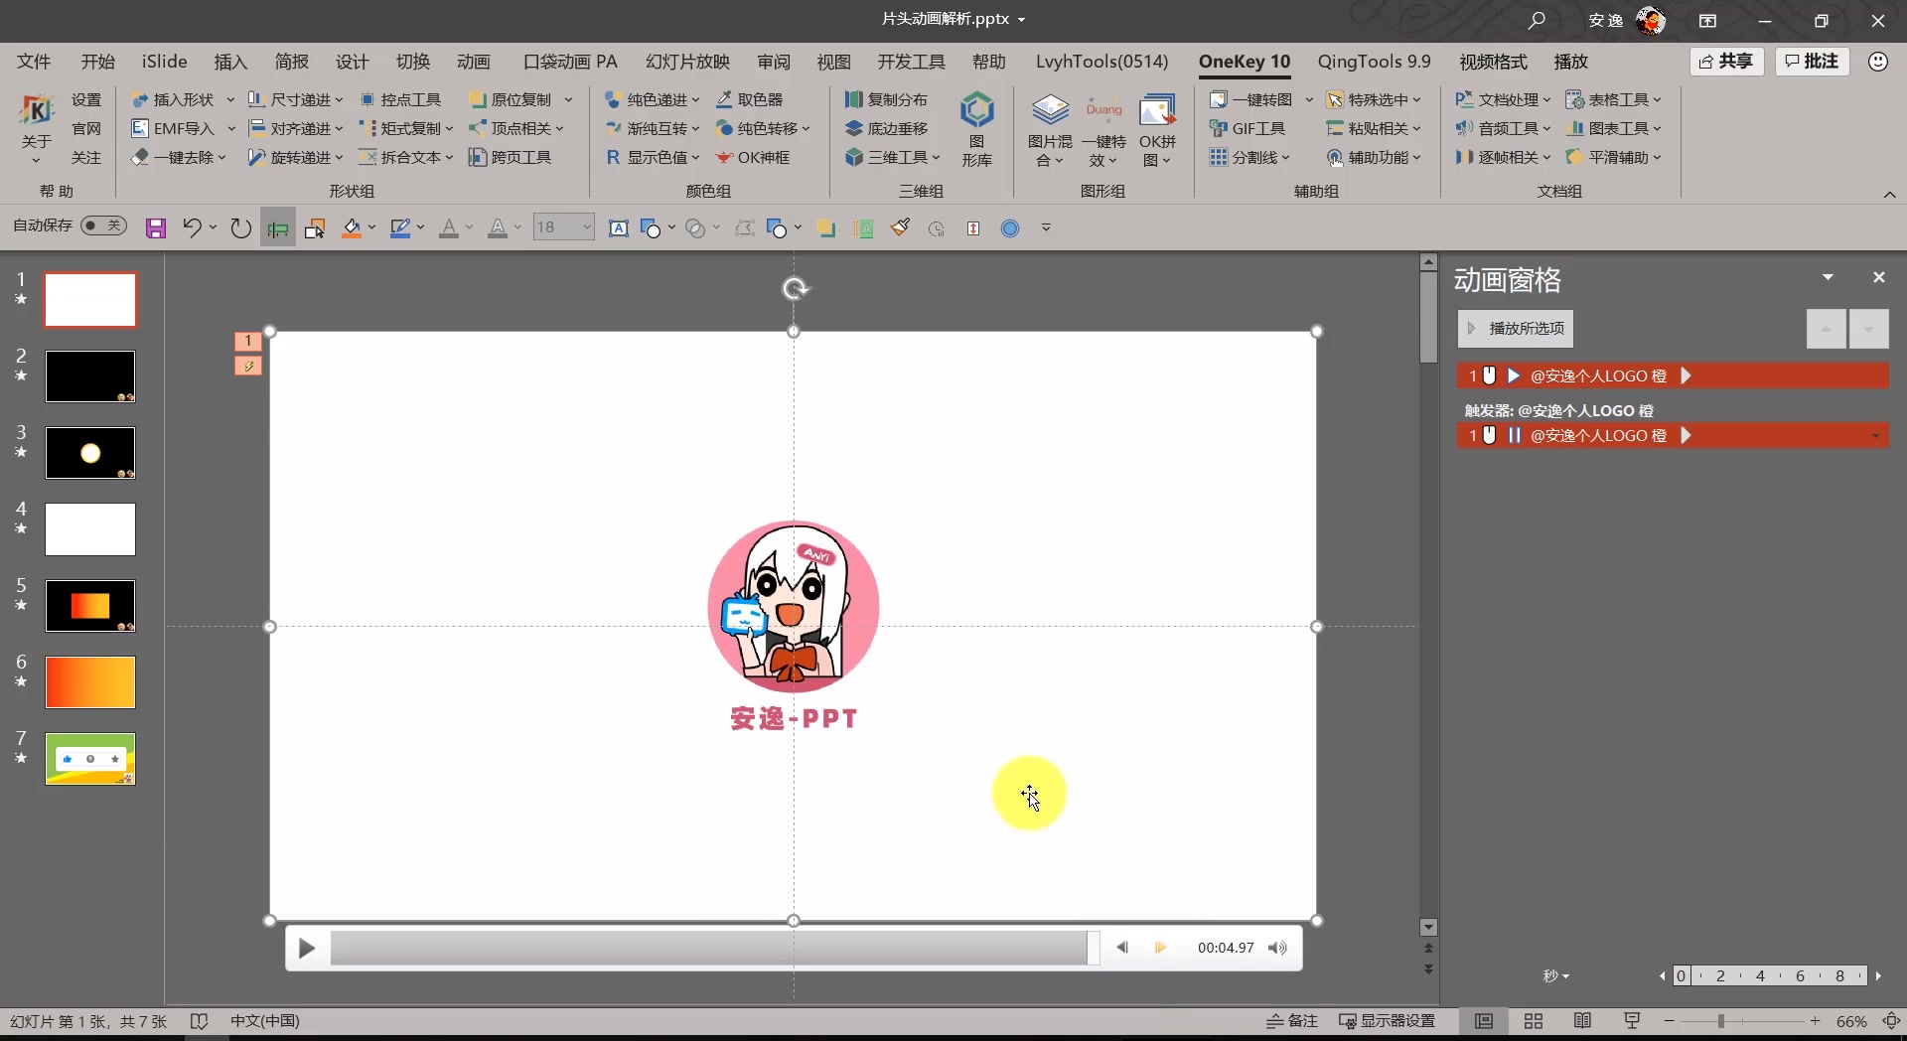Switch to the QingTools 9.9 tab
Viewport: 1907px width, 1041px height.
[x=1374, y=62]
